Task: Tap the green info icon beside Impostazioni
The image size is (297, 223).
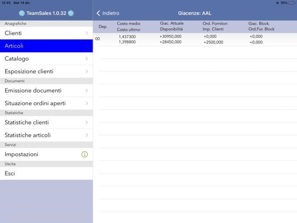Action: (84, 154)
